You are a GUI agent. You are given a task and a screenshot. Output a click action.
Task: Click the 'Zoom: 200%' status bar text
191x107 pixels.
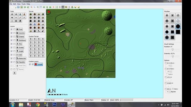[115, 100]
